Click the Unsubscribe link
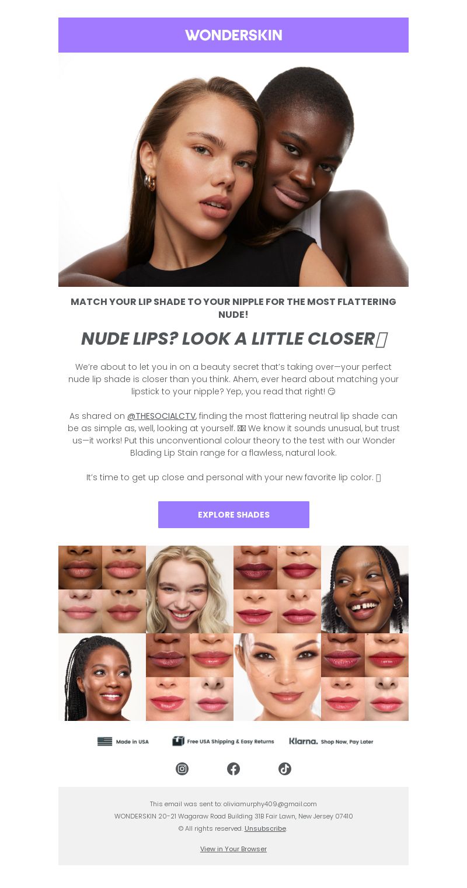Screen dimensions: 467x888 point(265,828)
